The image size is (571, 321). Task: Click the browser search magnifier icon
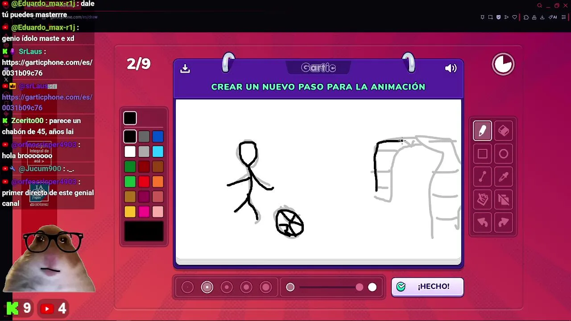[x=539, y=6]
